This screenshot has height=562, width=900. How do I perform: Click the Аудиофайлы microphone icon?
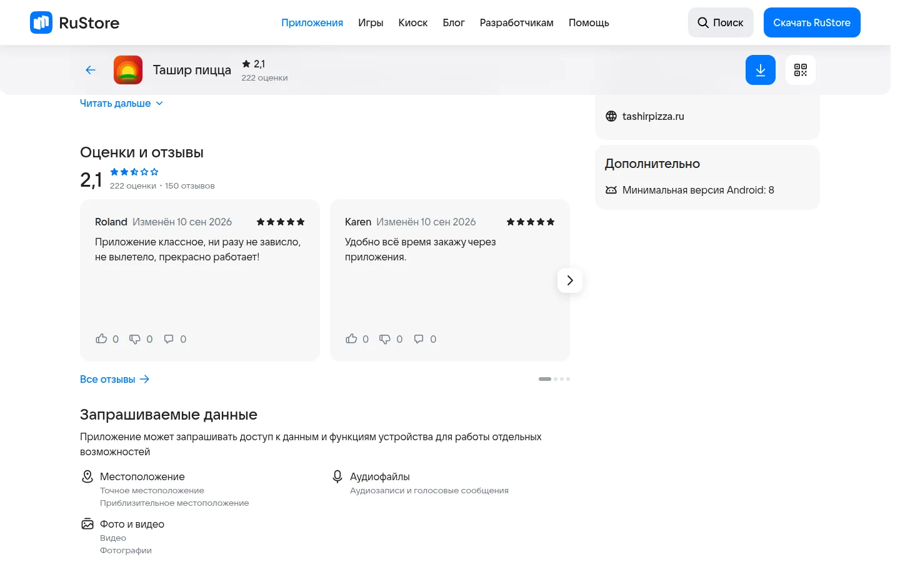point(337,476)
